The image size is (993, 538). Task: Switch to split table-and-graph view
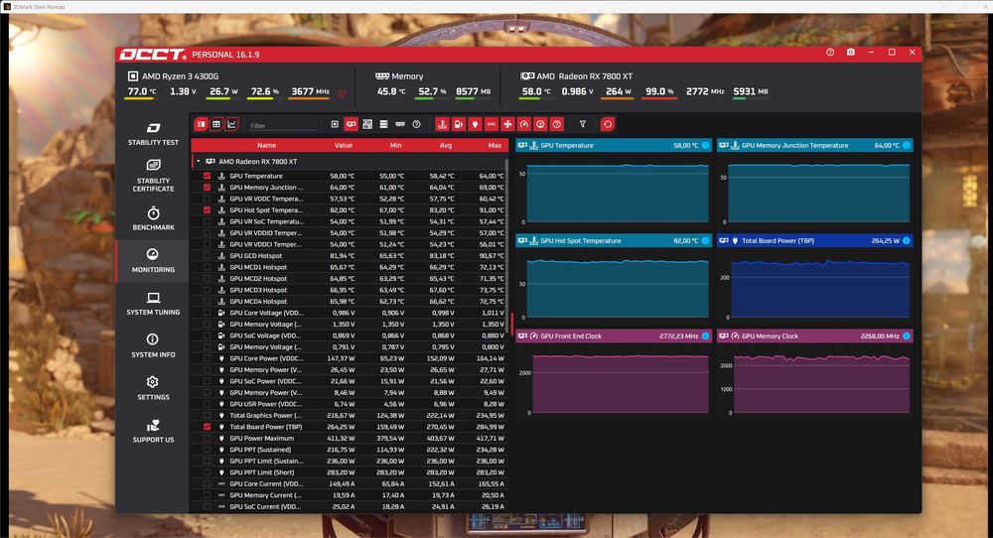(201, 125)
